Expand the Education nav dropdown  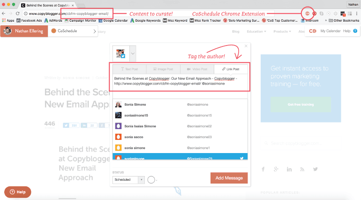[256, 31]
